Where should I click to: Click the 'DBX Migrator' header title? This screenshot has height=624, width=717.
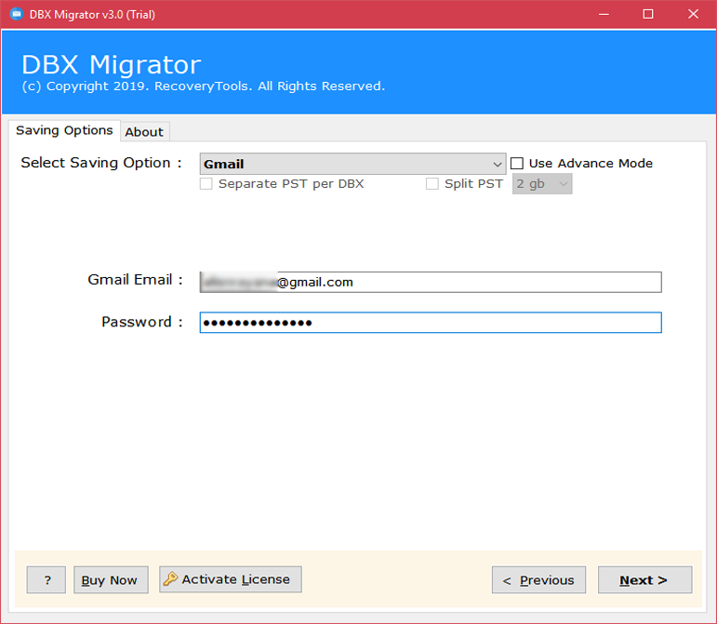click(111, 64)
